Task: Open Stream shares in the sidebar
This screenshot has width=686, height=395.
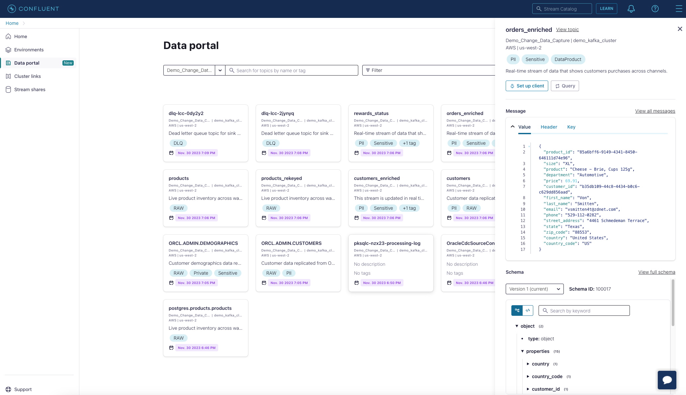Action: [x=30, y=89]
